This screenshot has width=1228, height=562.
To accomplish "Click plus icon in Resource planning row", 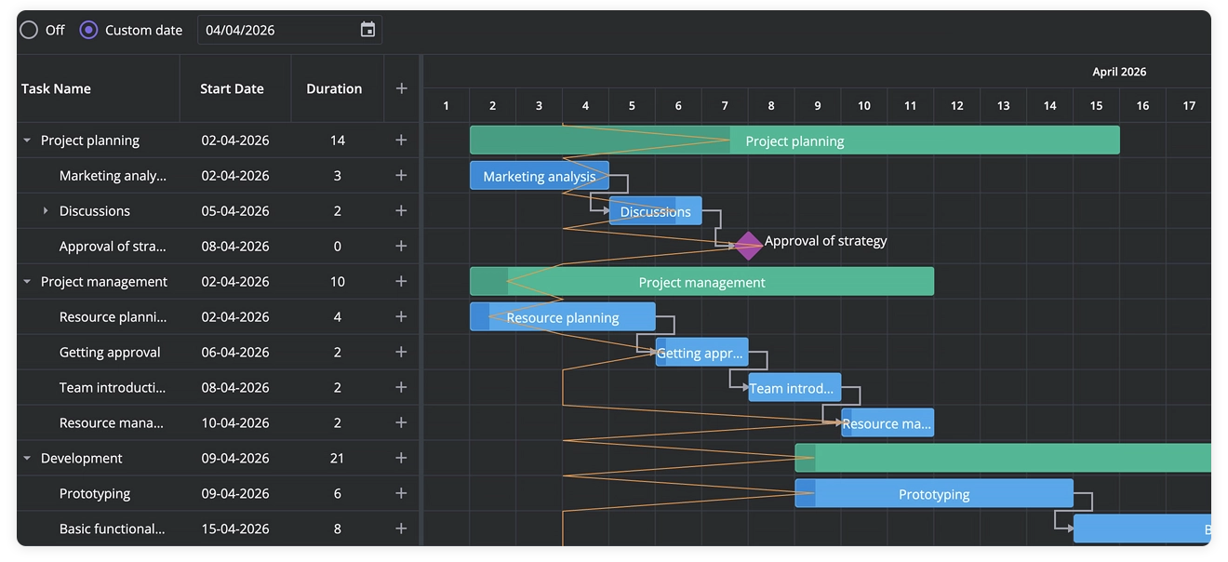I will pos(401,317).
